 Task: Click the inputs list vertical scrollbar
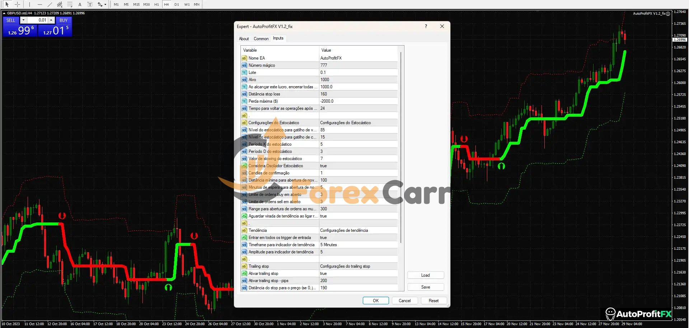(x=401, y=147)
